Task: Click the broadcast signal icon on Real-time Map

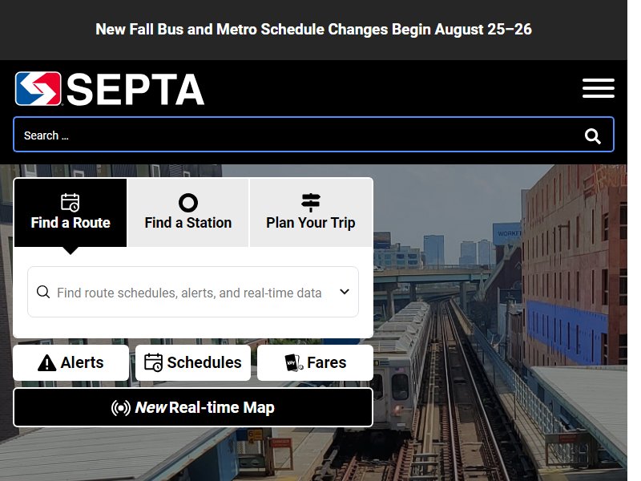Action: [121, 408]
